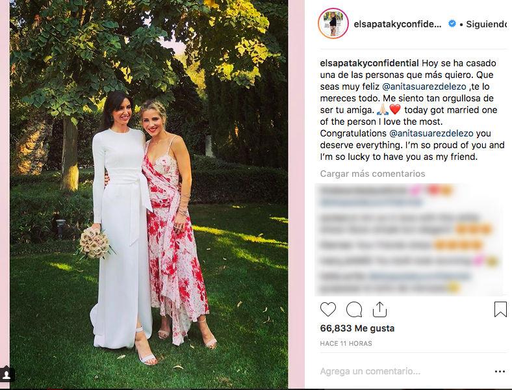The height and width of the screenshot is (390, 512).
Task: Open comments via speech bubble icon
Action: click(354, 309)
